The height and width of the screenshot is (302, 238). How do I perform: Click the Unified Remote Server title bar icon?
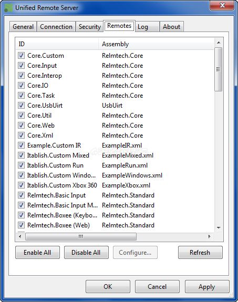tap(8, 8)
